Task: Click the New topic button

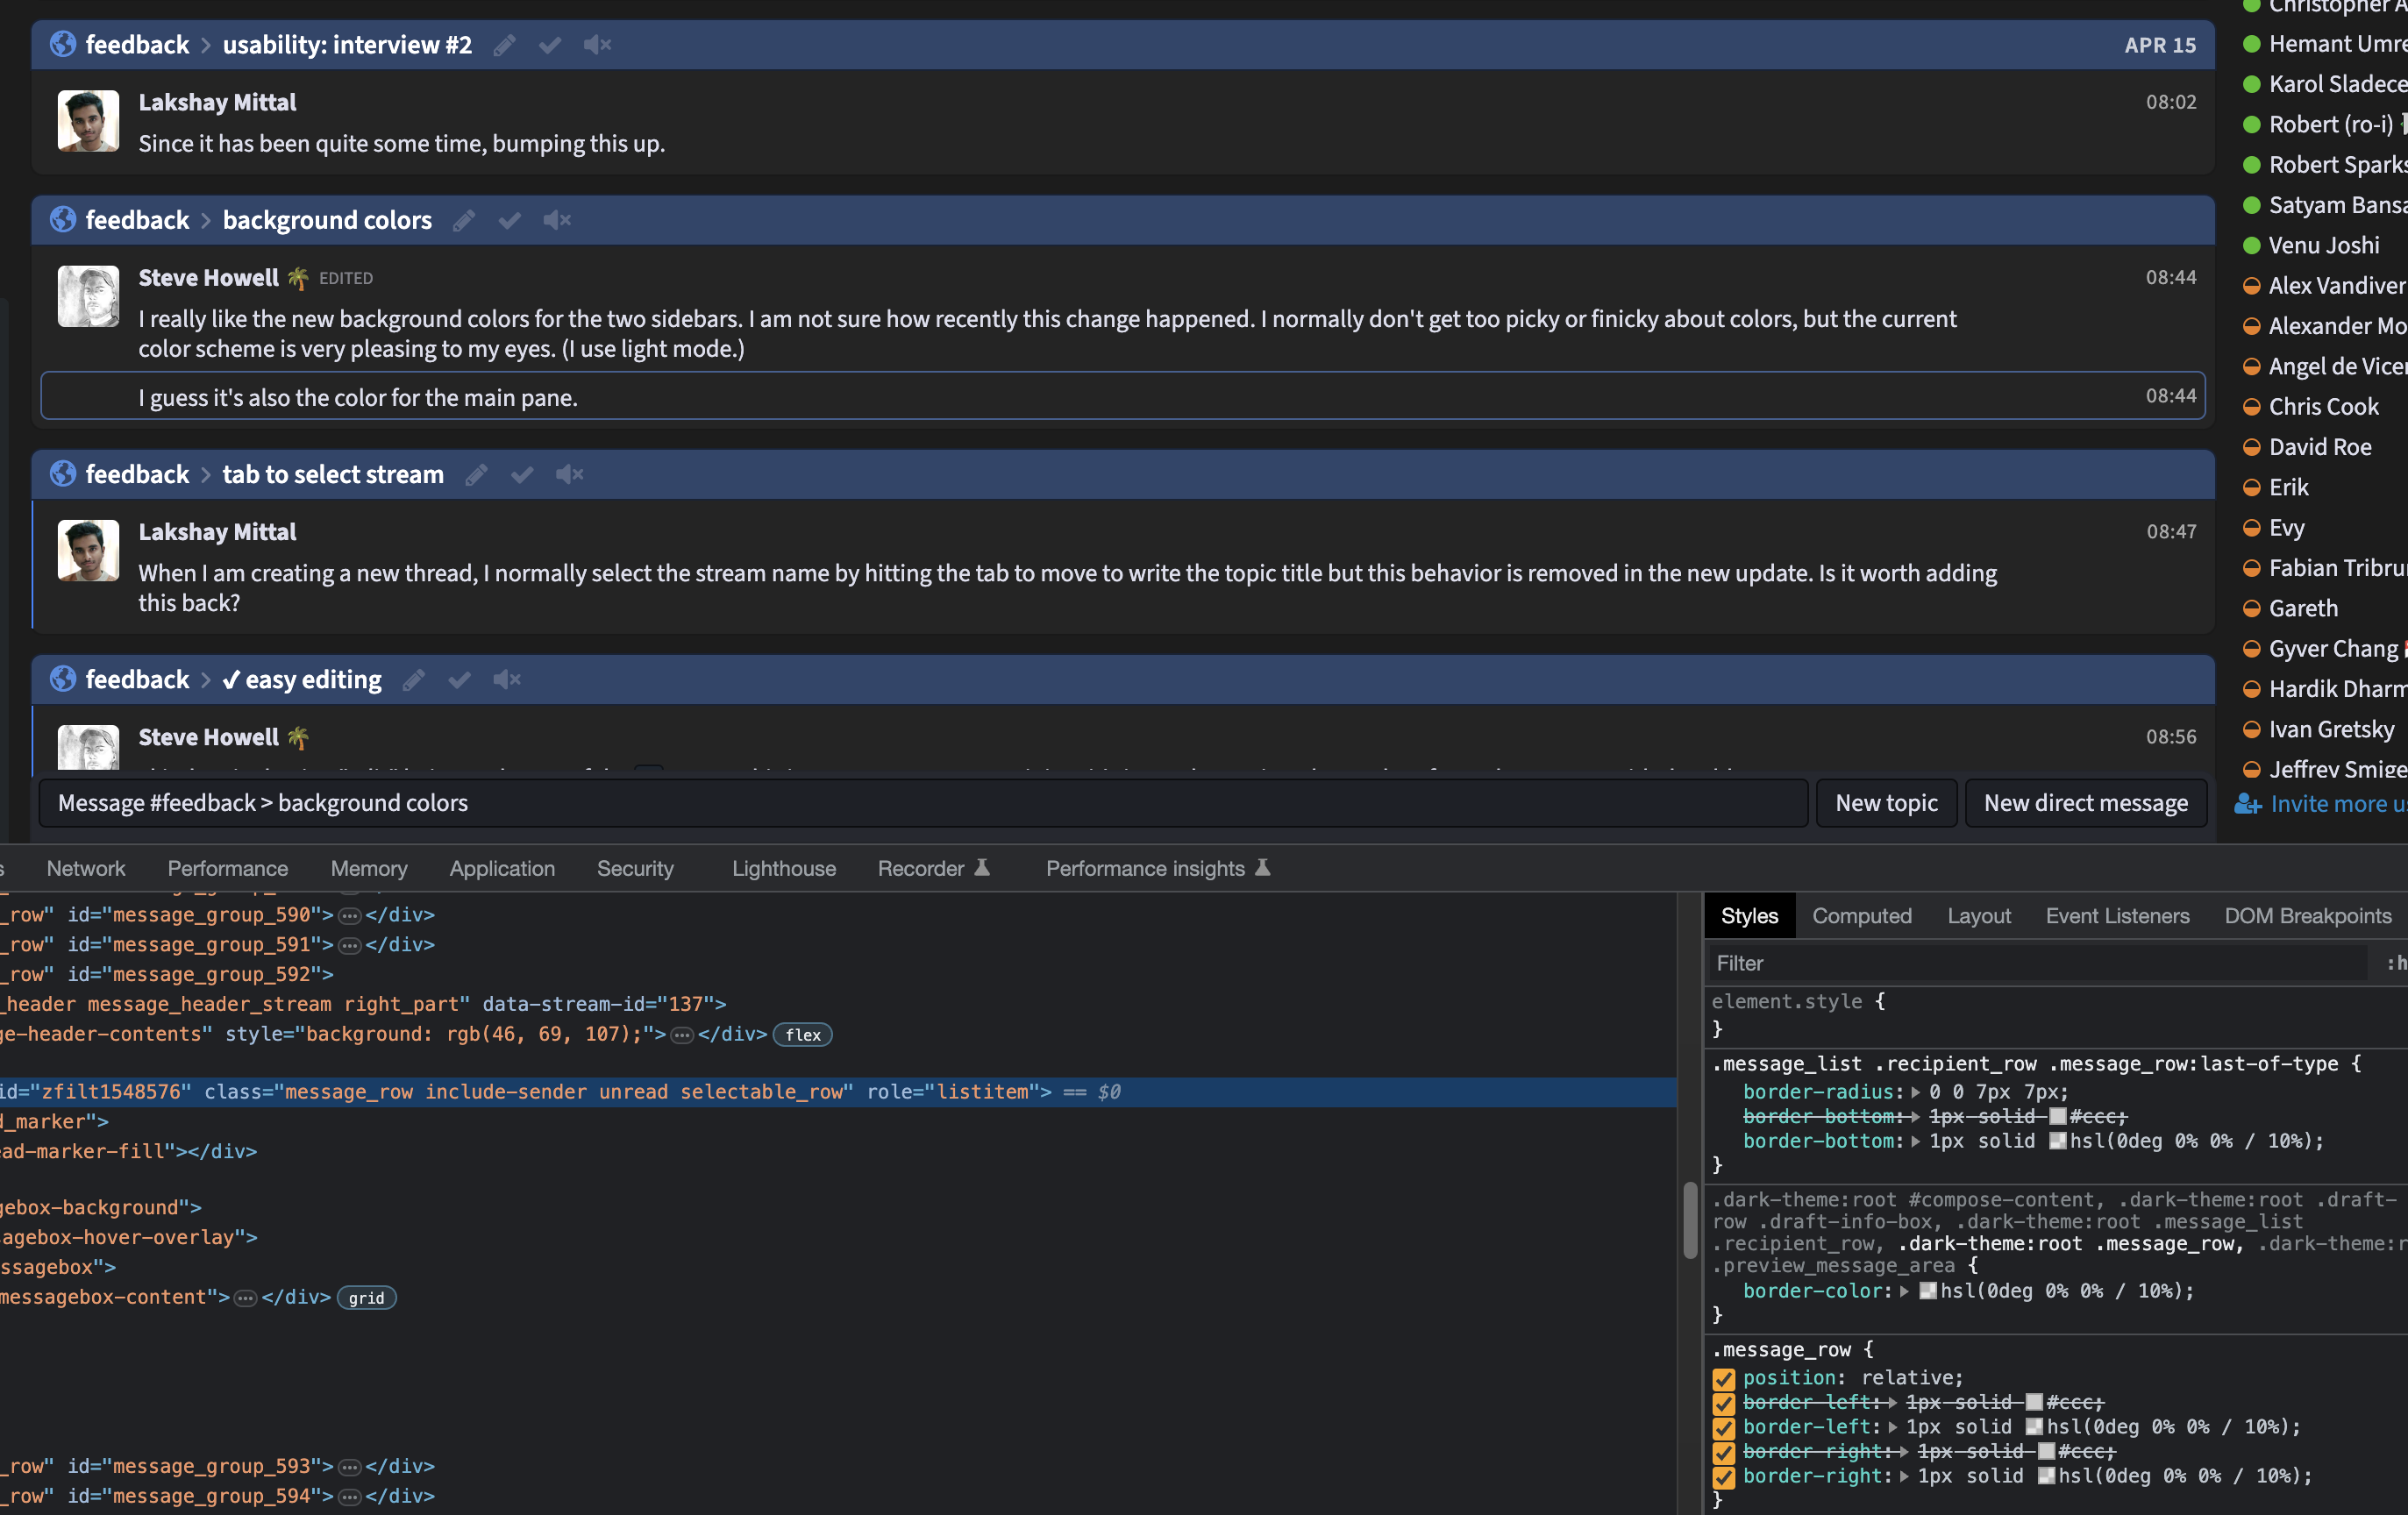Action: [1886, 803]
